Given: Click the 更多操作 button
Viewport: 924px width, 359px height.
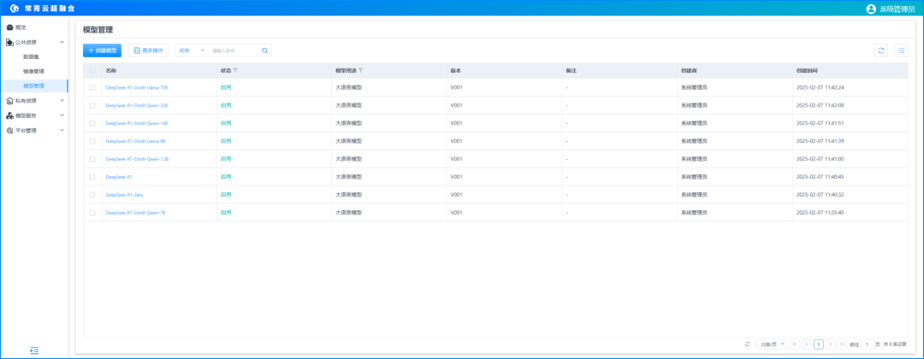Looking at the screenshot, I should (149, 50).
